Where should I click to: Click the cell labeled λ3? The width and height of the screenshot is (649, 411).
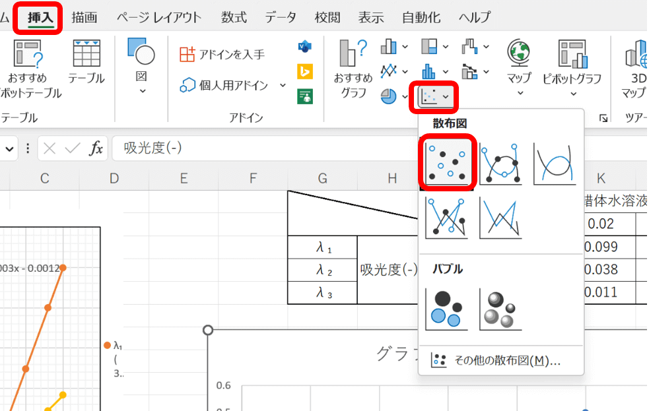(x=322, y=293)
